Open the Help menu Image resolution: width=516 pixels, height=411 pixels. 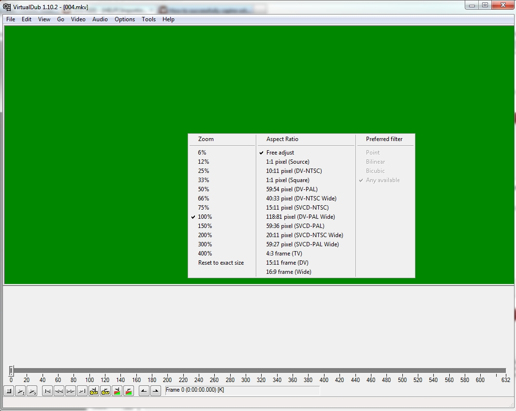click(168, 19)
